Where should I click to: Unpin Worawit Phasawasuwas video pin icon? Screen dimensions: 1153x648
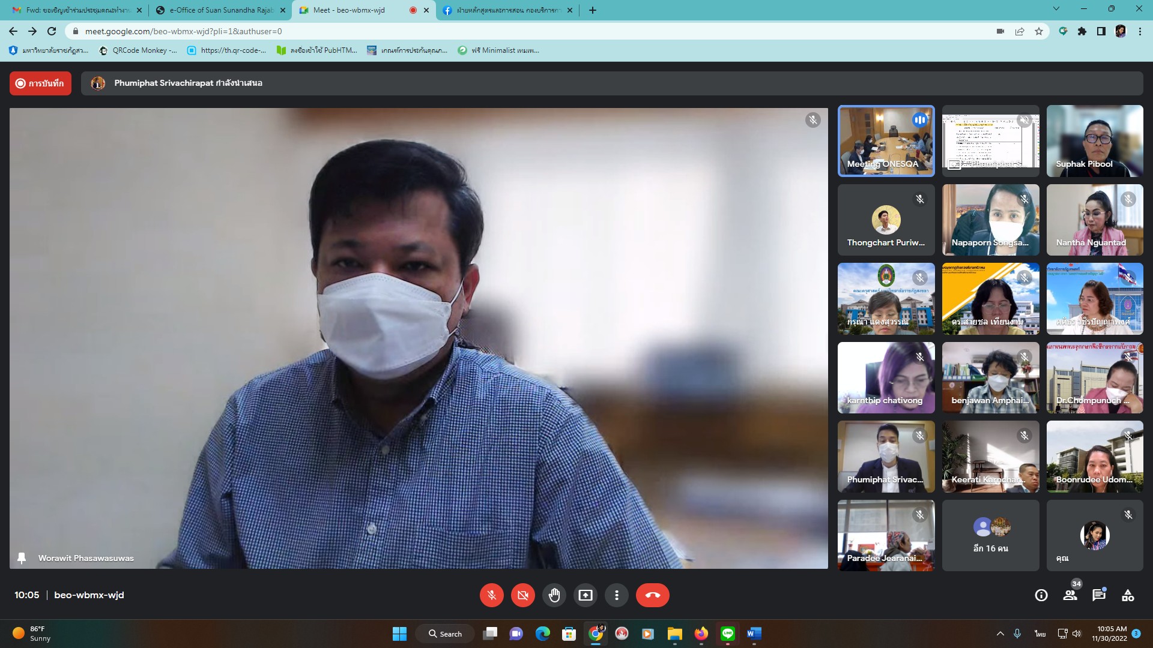click(22, 558)
